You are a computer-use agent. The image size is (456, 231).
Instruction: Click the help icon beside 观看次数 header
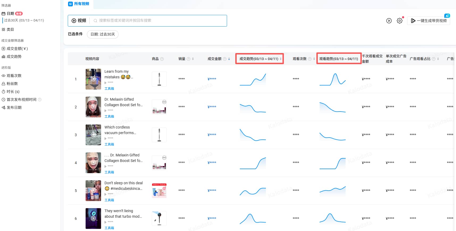(309, 59)
